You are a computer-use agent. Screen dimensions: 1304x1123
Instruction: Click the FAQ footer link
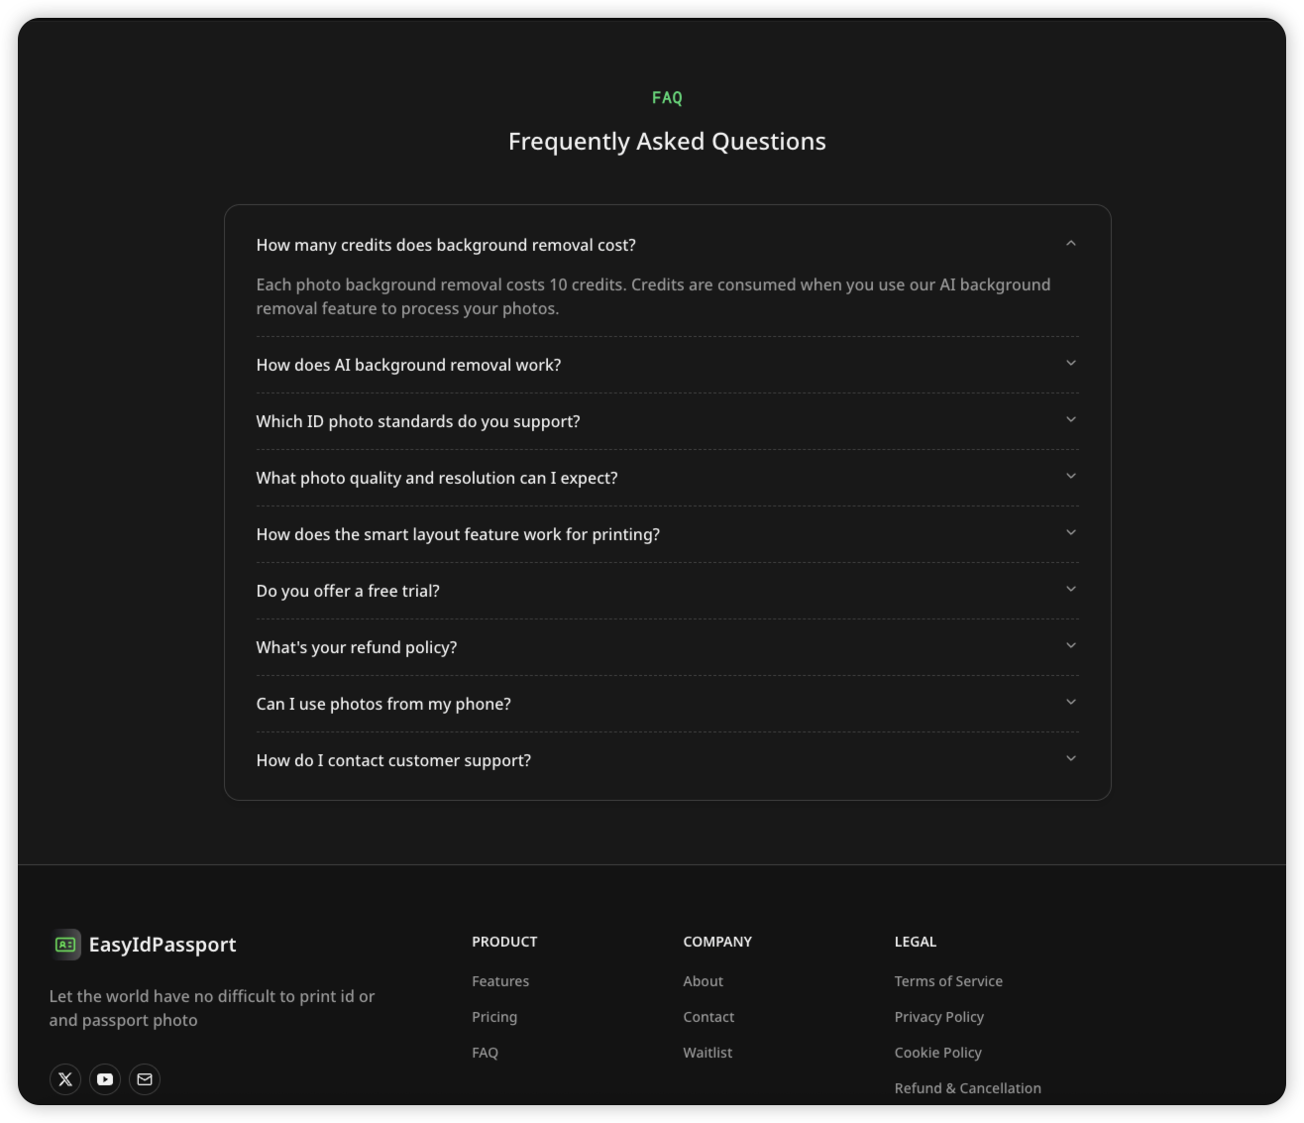click(486, 1052)
